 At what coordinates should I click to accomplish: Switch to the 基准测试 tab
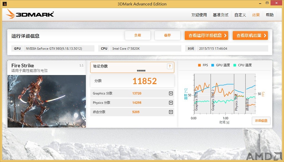tap(220, 15)
